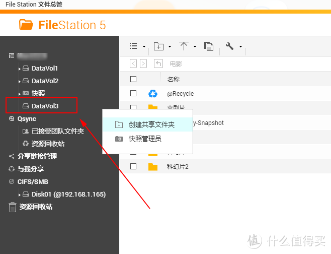Open the create folder dropdown arrow
The height and width of the screenshot is (254, 331).
click(x=170, y=46)
